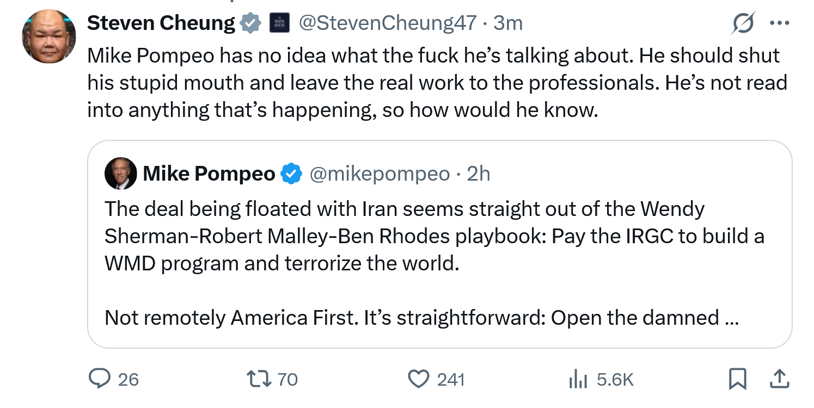Click the Mike Pompeo name in quoted tweet
The width and height of the screenshot is (814, 408).
tap(209, 174)
